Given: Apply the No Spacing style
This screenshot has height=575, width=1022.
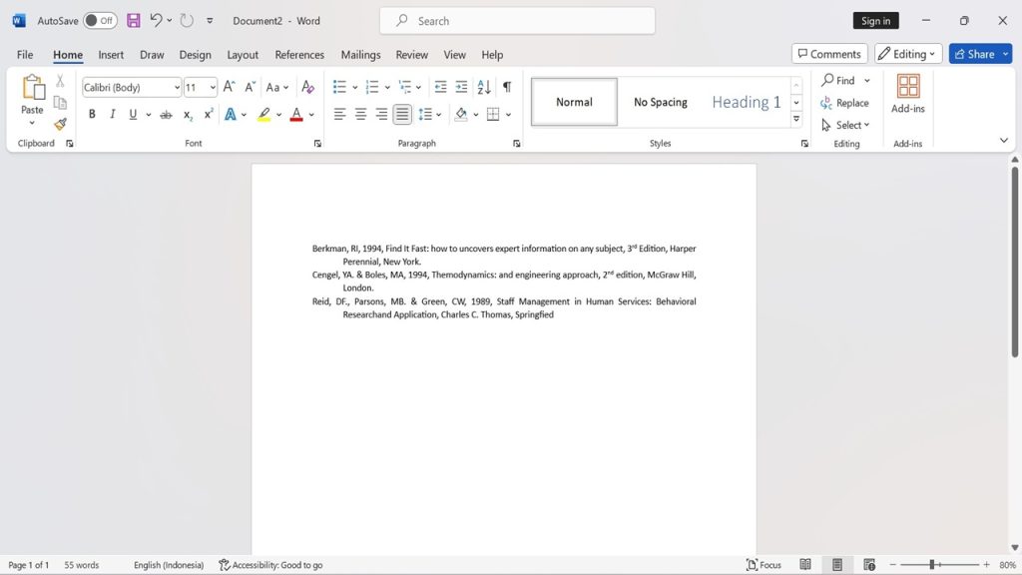Looking at the screenshot, I should coord(661,102).
